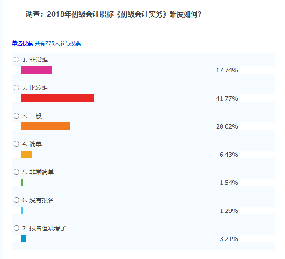The width and height of the screenshot is (285, 259).
Task: Select the '6. 没有报名' radio option
Action: pyautogui.click(x=17, y=200)
